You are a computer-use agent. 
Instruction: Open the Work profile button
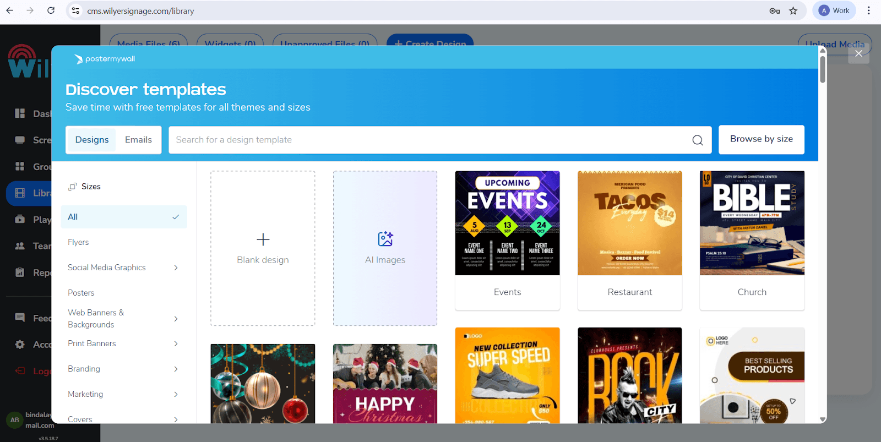[834, 10]
